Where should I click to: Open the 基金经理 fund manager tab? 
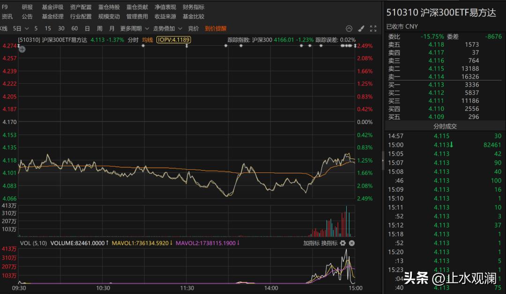52,16
